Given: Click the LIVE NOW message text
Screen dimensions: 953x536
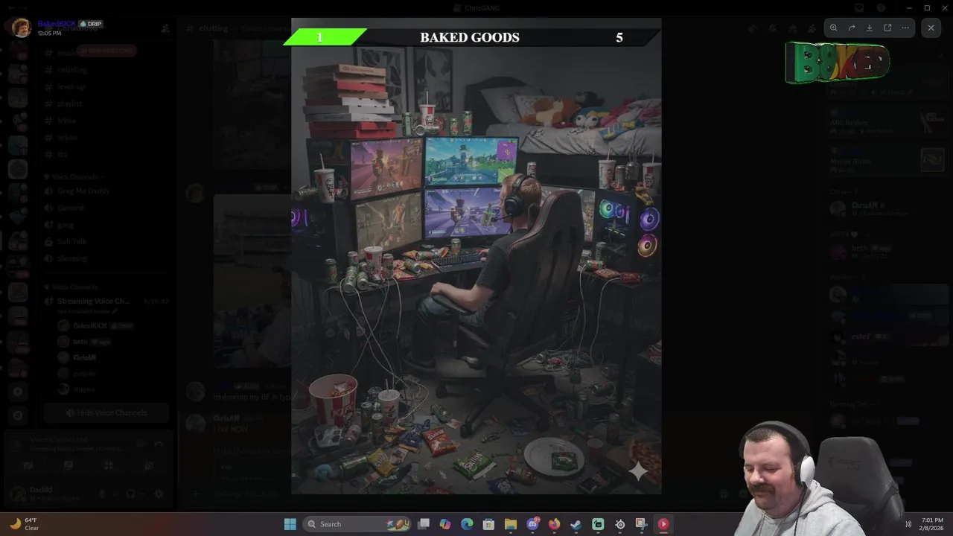Looking at the screenshot, I should [231, 430].
